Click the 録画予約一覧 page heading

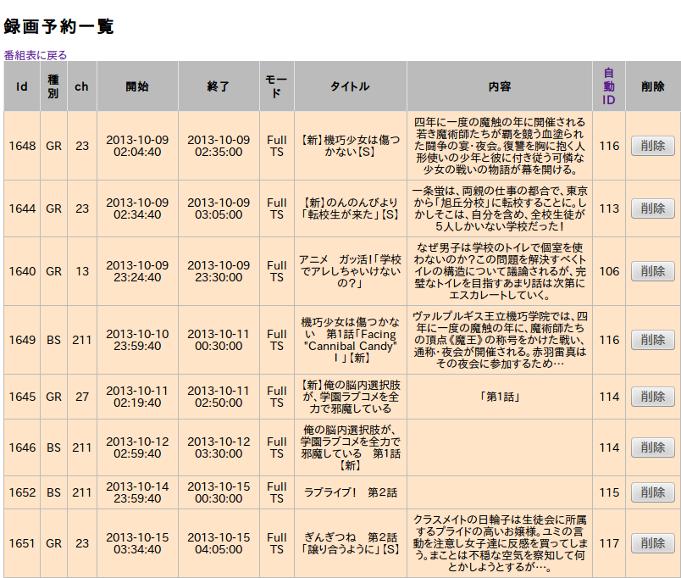(x=58, y=27)
